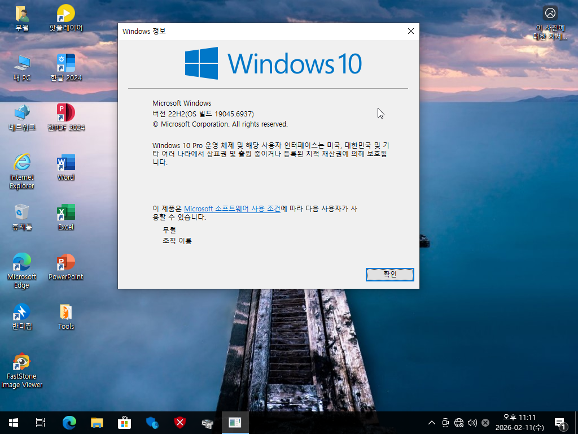Launch Edge from the taskbar
This screenshot has width=578, height=434.
[x=69, y=423]
